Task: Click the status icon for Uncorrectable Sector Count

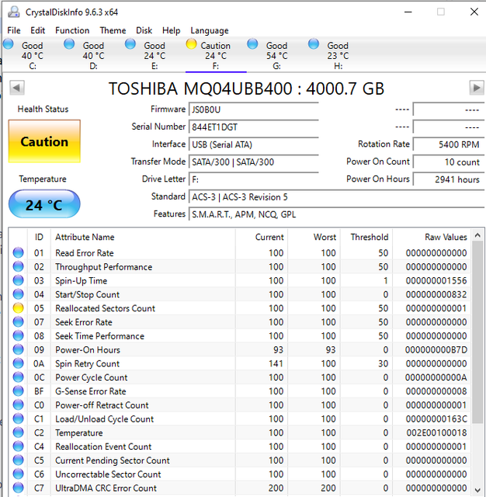Action: (x=18, y=474)
